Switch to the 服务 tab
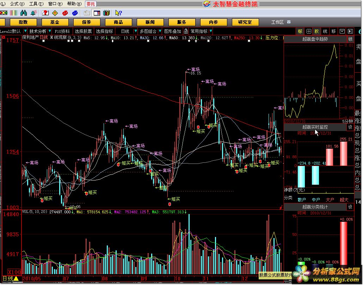The image size is (363, 285). 182,22
